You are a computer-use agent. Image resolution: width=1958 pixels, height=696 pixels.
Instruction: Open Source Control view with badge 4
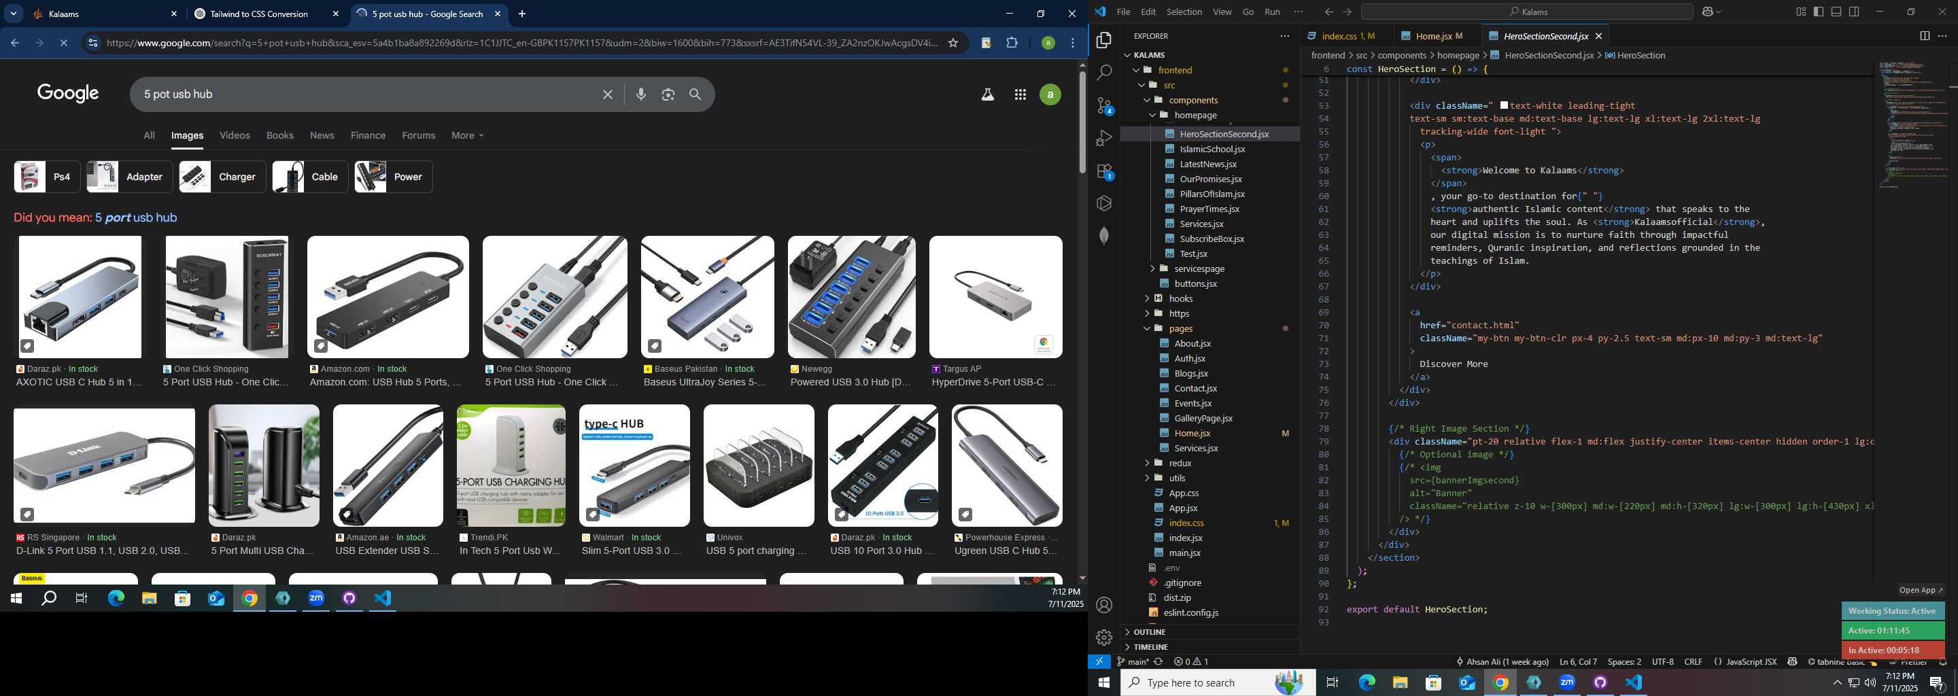coord(1103,105)
